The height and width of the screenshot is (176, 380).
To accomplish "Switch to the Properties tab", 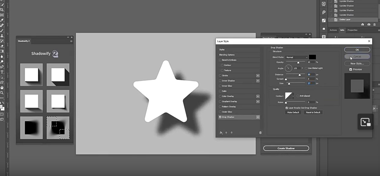I will tap(352, 30).
